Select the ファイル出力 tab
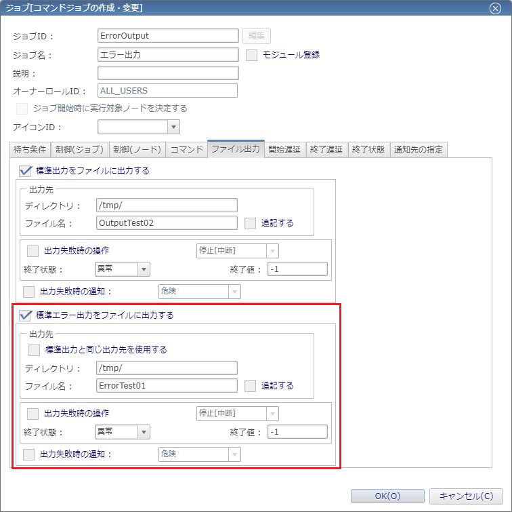The width and height of the screenshot is (512, 512). click(236, 149)
